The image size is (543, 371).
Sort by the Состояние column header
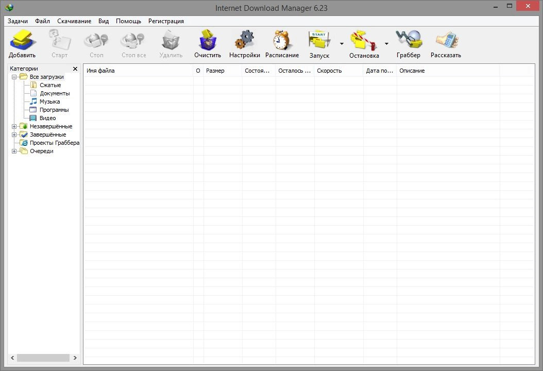(x=259, y=71)
